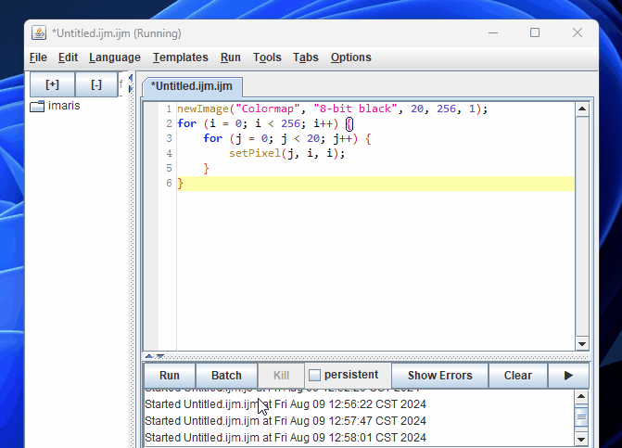Click the output log scroll-up arrow
The width and height of the screenshot is (622, 448).
(581, 396)
